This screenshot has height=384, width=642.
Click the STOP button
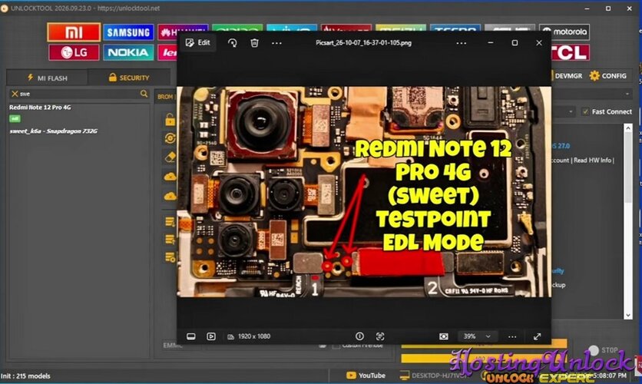[x=604, y=350]
